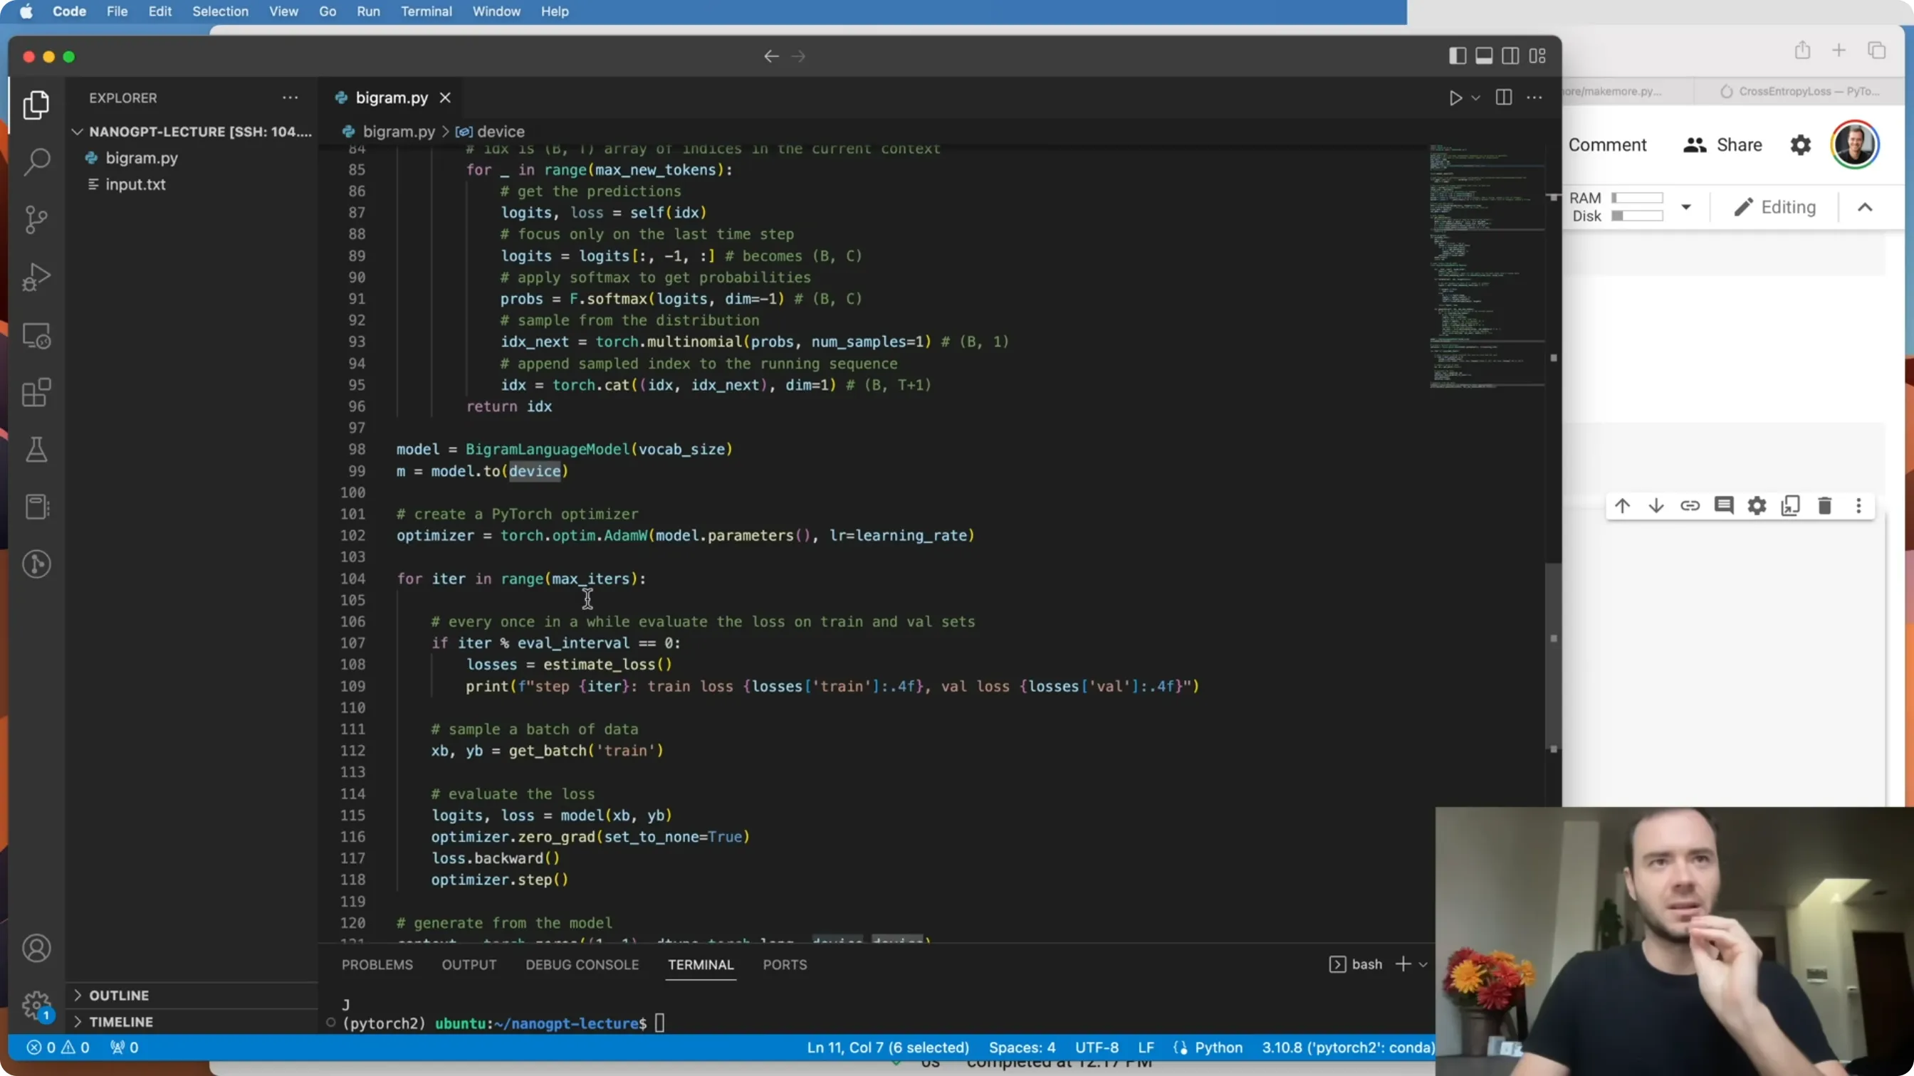
Task: Open the Colab account avatar
Action: click(1855, 144)
